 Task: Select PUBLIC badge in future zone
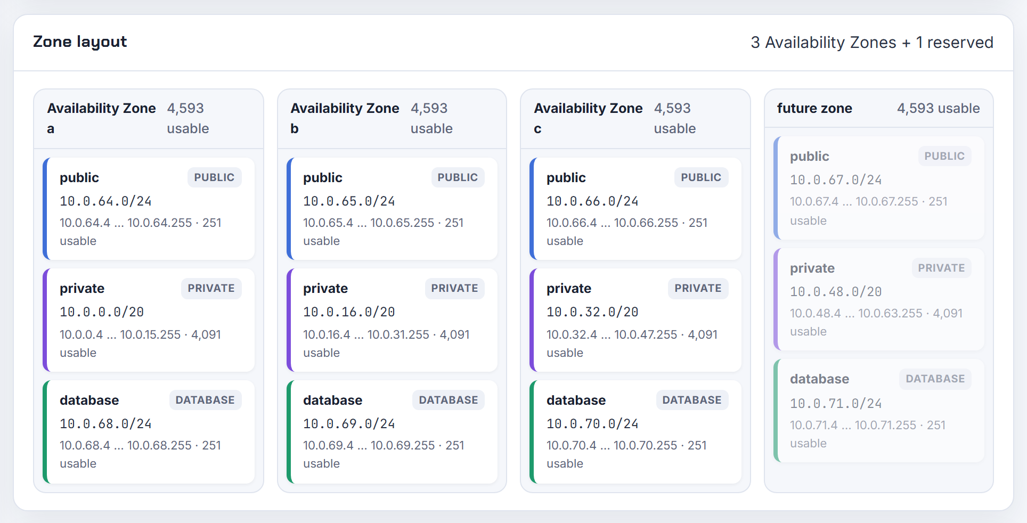pyautogui.click(x=944, y=156)
